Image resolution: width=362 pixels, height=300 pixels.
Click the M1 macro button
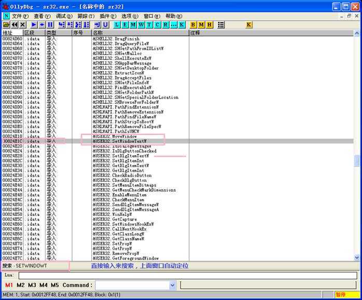pos(9,285)
